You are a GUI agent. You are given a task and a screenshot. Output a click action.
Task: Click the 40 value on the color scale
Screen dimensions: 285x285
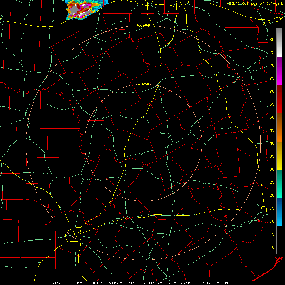pos(272,143)
